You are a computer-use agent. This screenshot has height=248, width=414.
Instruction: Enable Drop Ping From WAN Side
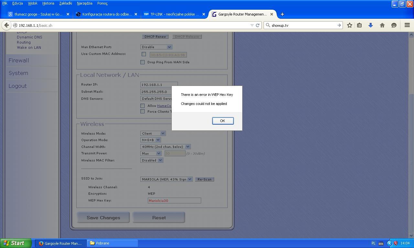[142, 62]
